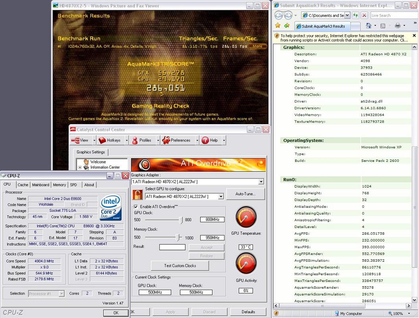
Task: Select the Welcome item in Catalyst tree
Action: tap(98, 162)
